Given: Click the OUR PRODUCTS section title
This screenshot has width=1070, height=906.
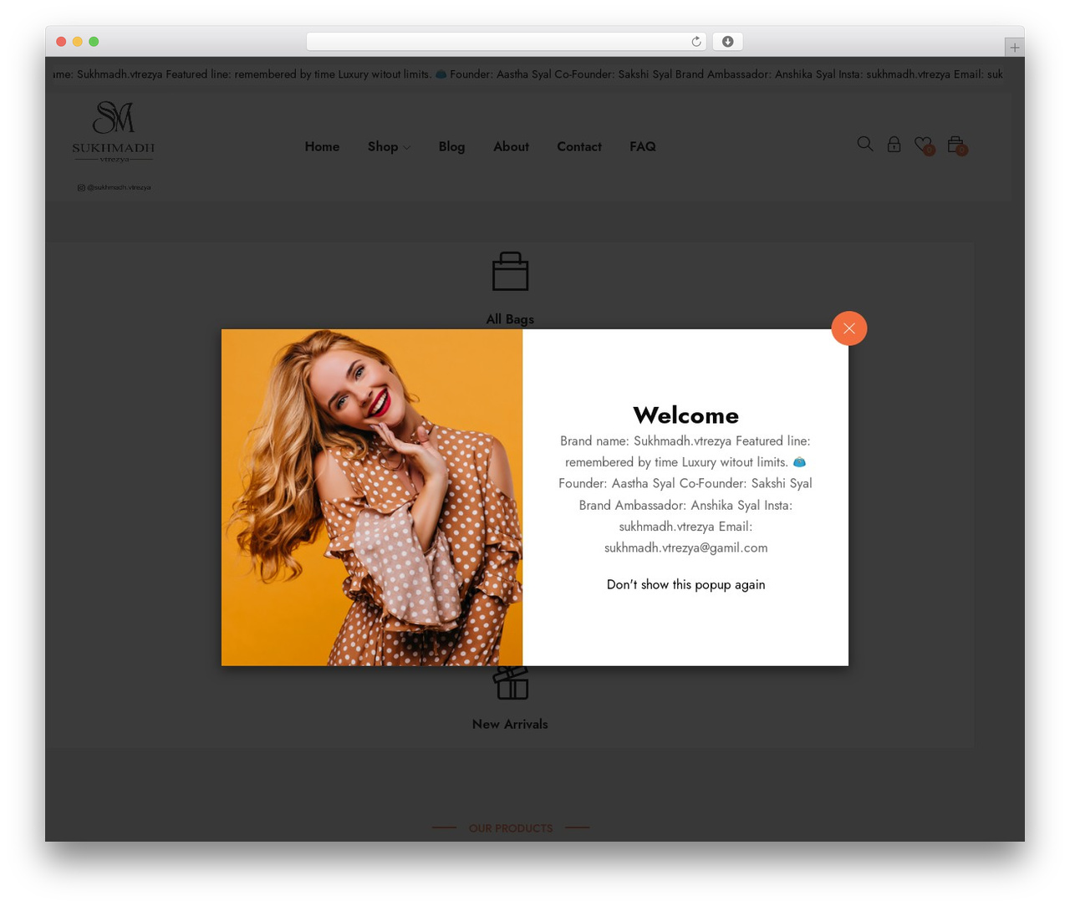Looking at the screenshot, I should point(511,828).
